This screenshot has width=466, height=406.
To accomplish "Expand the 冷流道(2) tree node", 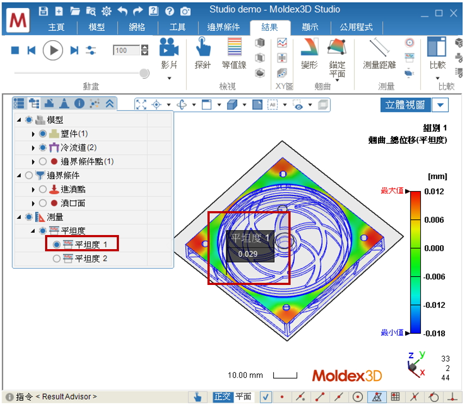I will click(x=34, y=148).
